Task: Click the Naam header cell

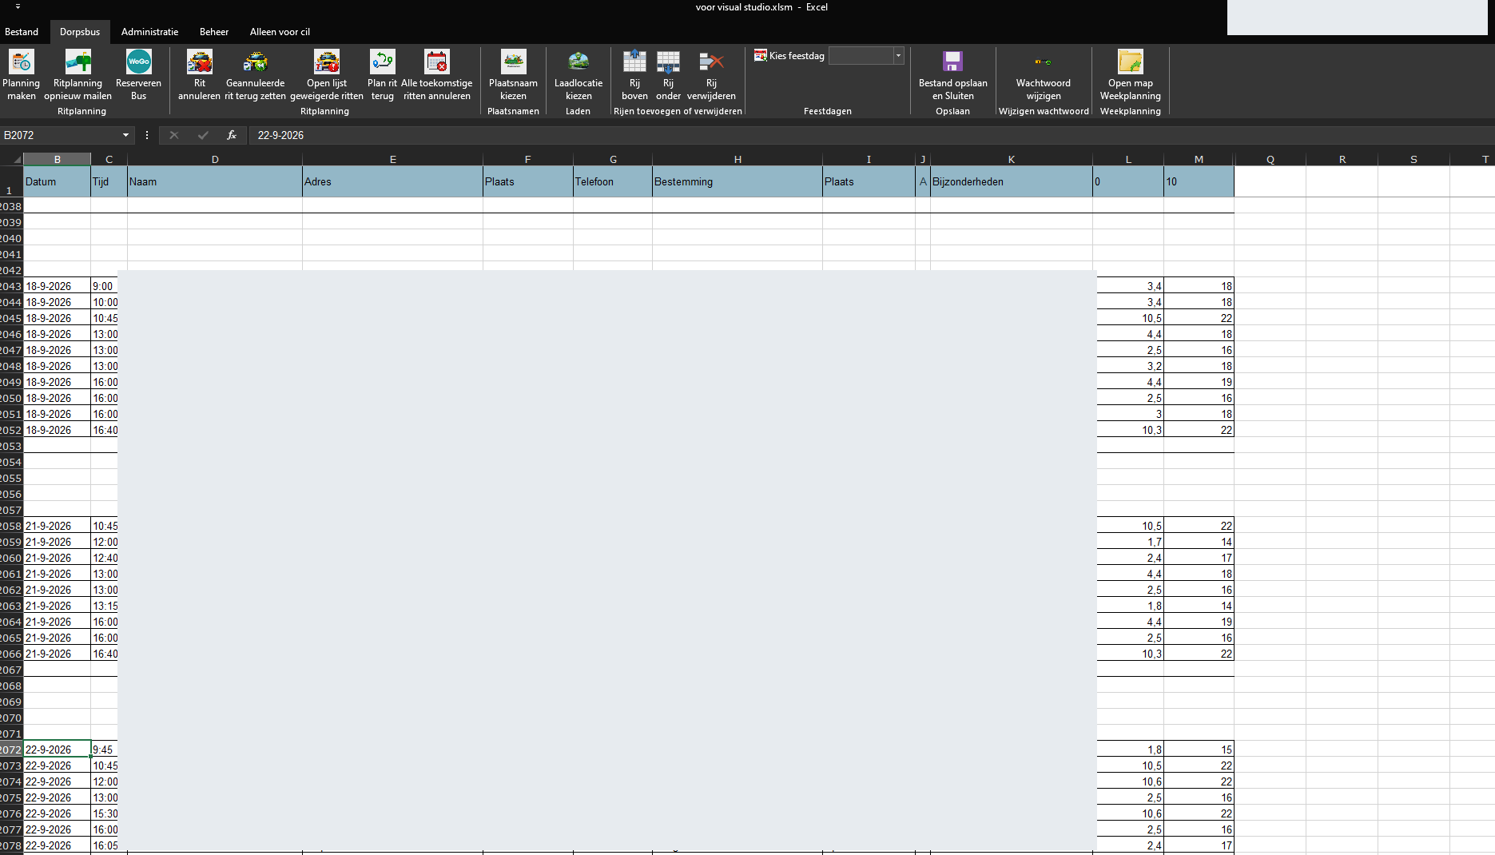Action: 215,181
